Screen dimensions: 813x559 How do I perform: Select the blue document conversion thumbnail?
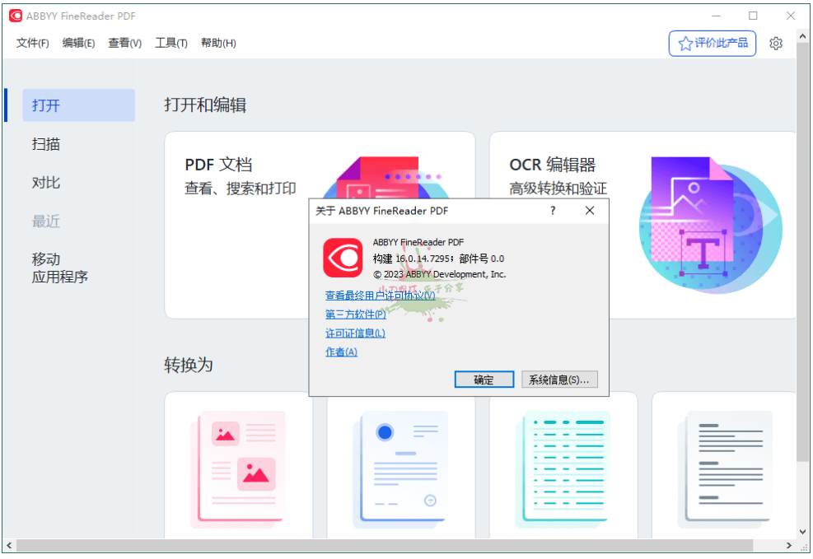(x=400, y=469)
